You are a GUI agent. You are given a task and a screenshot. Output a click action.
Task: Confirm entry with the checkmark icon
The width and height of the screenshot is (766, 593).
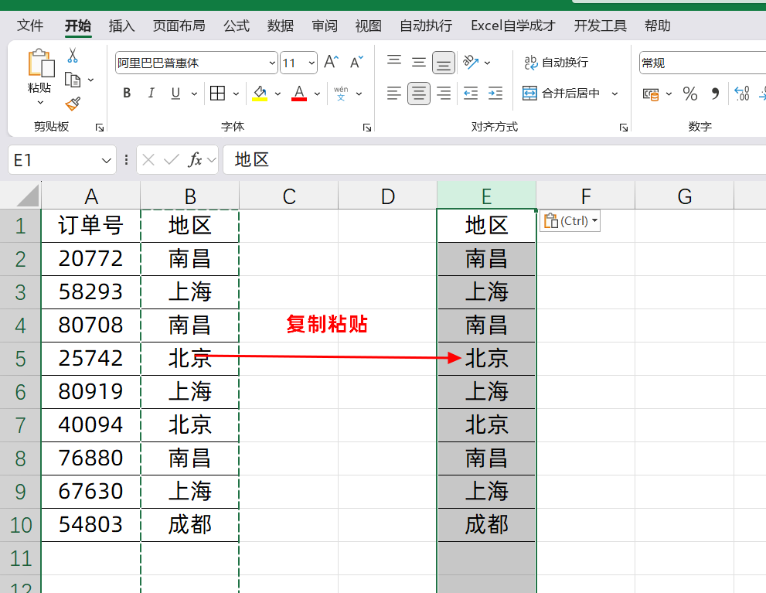[171, 160]
